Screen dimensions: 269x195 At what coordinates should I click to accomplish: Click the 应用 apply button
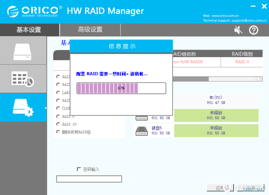coord(220,188)
